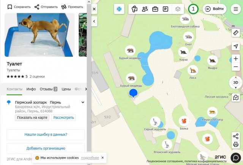Toggle the 3D map view
The width and height of the screenshot is (243, 165).
pos(236,82)
